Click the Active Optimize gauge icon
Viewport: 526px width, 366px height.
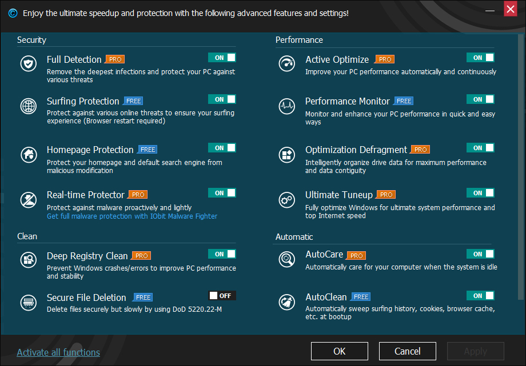click(287, 63)
